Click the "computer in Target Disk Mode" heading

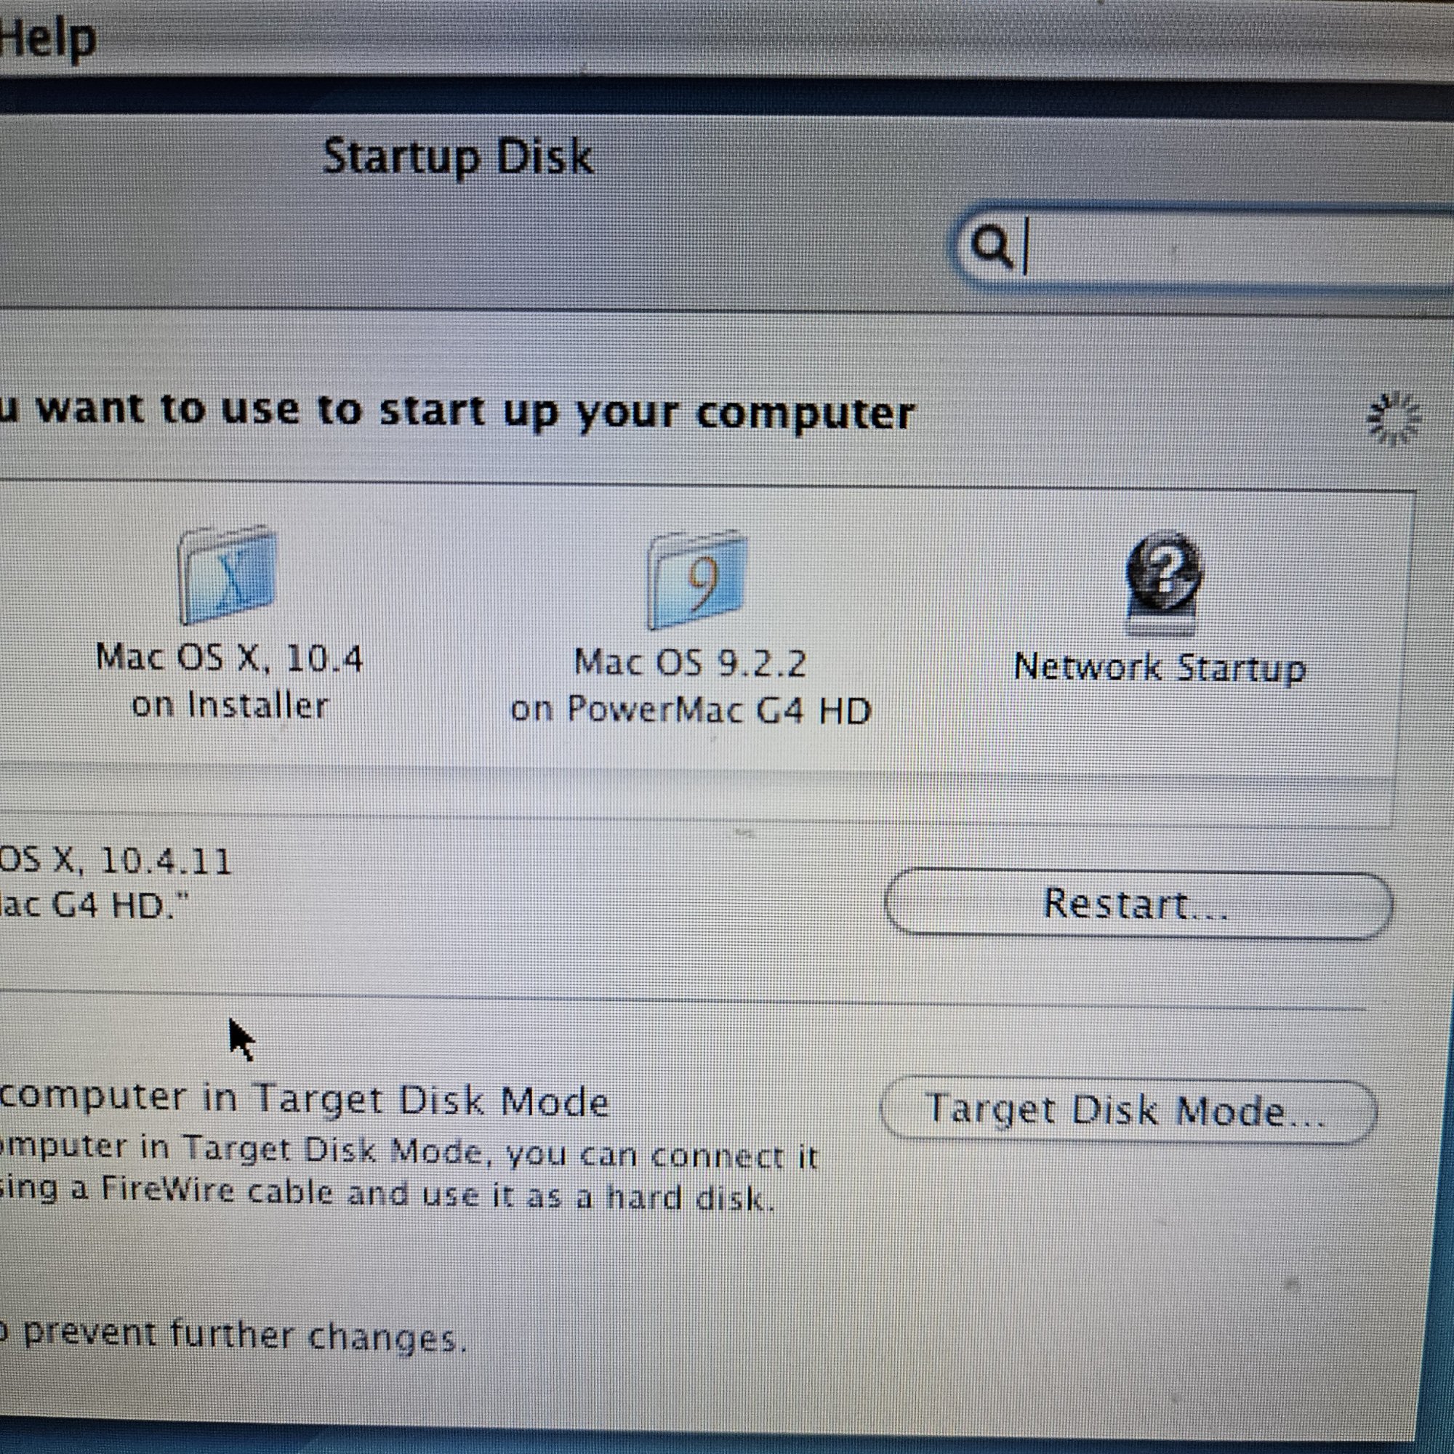pos(304,1100)
